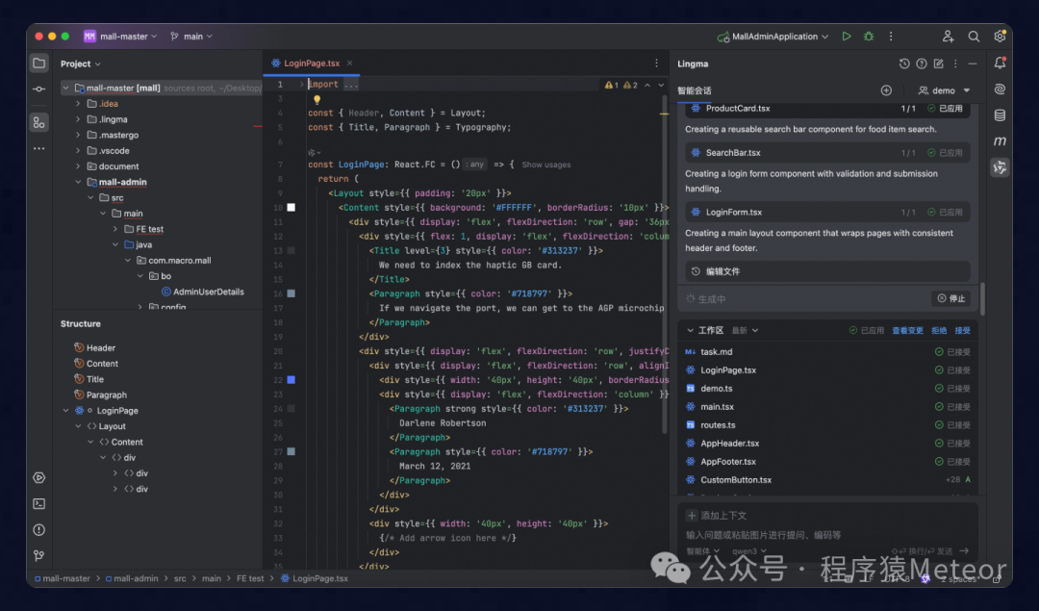Collapse the 工作区 workspace section
The image size is (1039, 611).
click(690, 330)
